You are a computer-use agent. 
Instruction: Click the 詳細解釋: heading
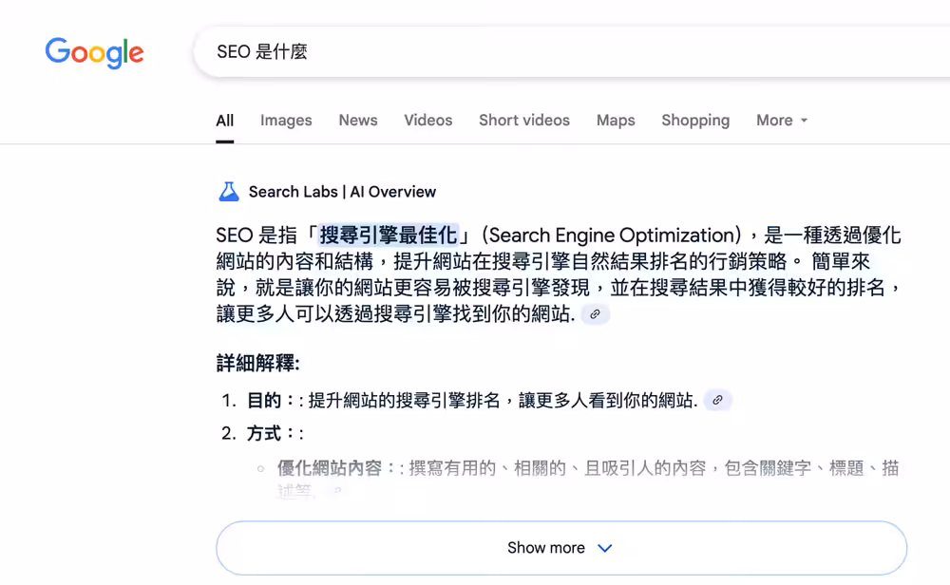coord(258,364)
